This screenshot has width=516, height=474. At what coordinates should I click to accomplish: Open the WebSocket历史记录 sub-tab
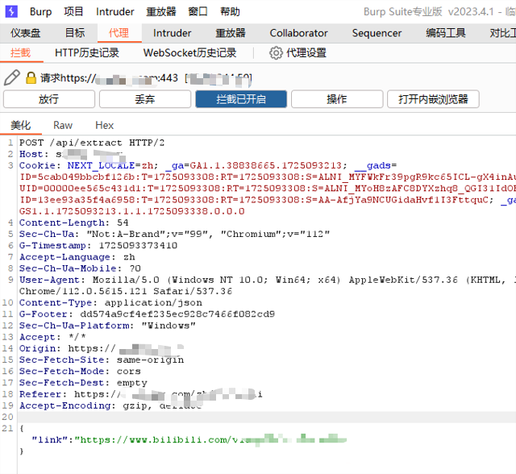click(x=189, y=52)
